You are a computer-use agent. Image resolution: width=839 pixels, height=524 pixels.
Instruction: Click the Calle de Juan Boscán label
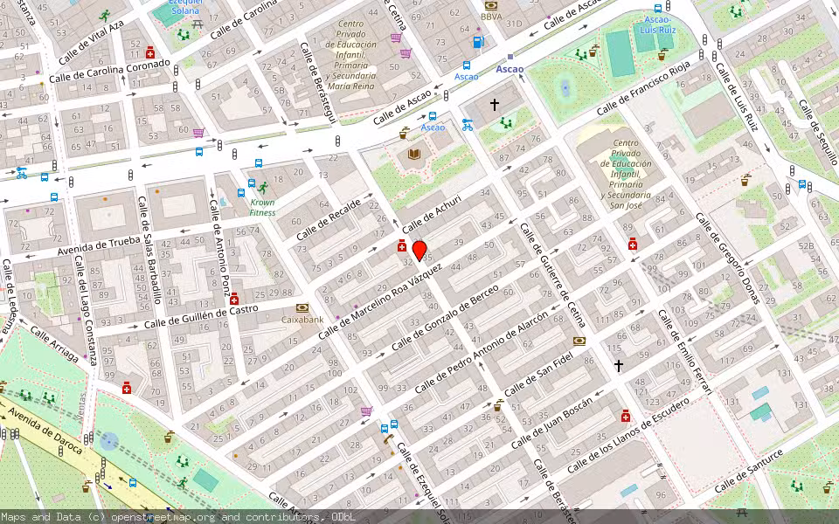(551, 423)
